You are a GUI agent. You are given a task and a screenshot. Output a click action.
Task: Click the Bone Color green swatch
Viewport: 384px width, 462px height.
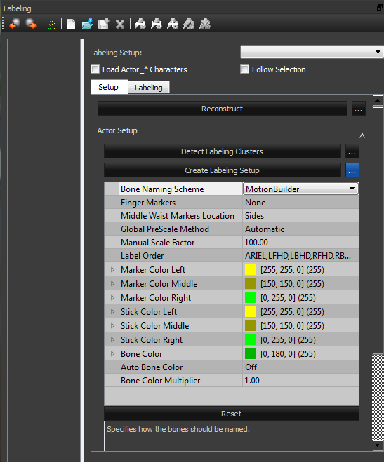[251, 353]
